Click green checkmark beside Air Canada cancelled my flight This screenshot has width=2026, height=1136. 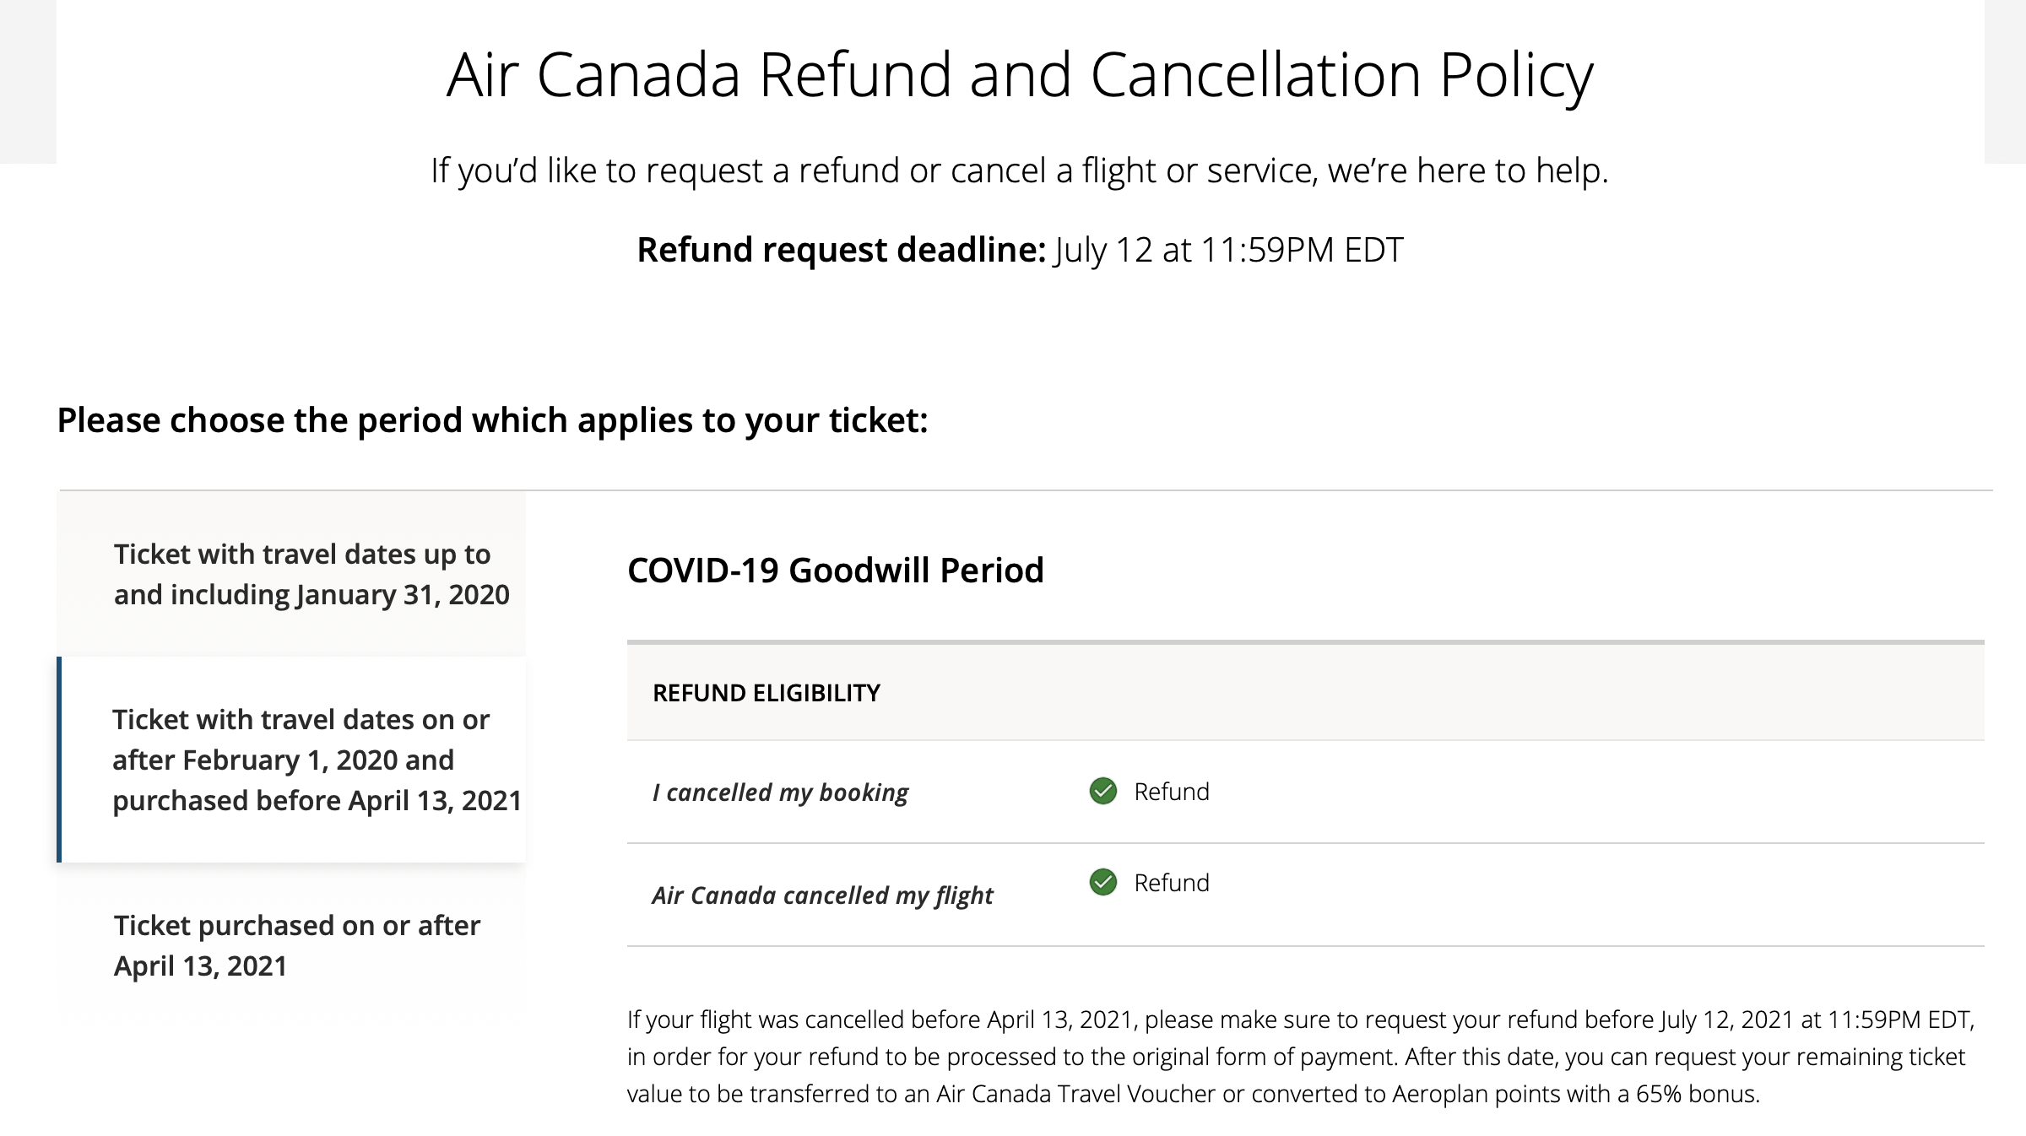coord(1102,883)
